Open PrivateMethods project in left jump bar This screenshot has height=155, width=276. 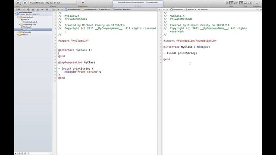coord(72,9)
